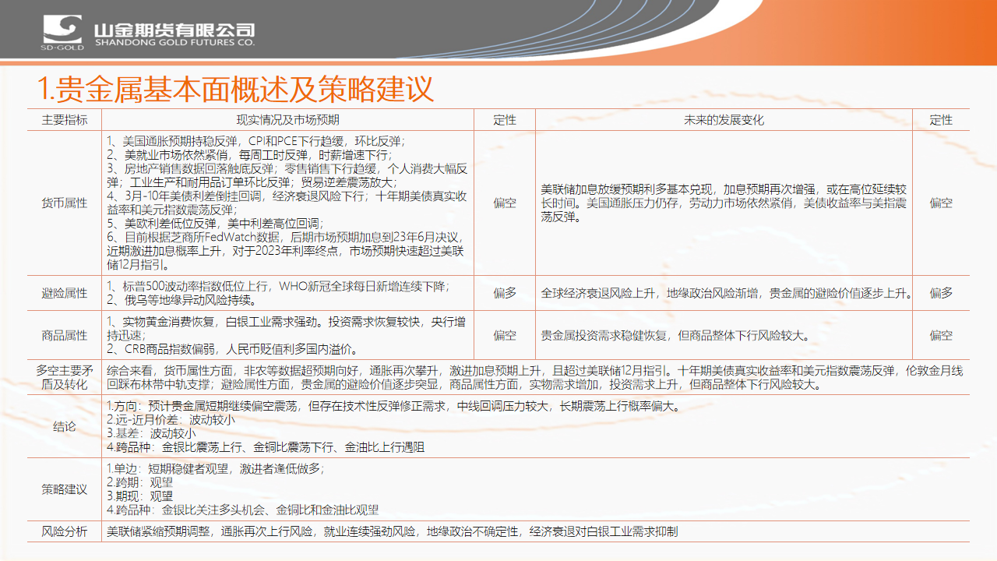Click the SD-GOLD company logo
The image size is (997, 561).
(x=62, y=32)
